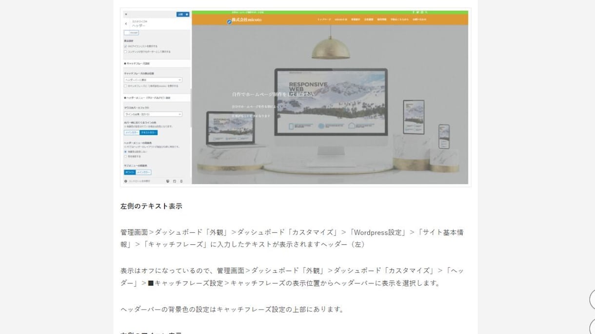
Task: Click the paragraph starting 管理画面＞ダッシュボード「外観」＞ダッシュボード「カスタマイズ」＞「Wordpress設定」
Action: (292, 239)
